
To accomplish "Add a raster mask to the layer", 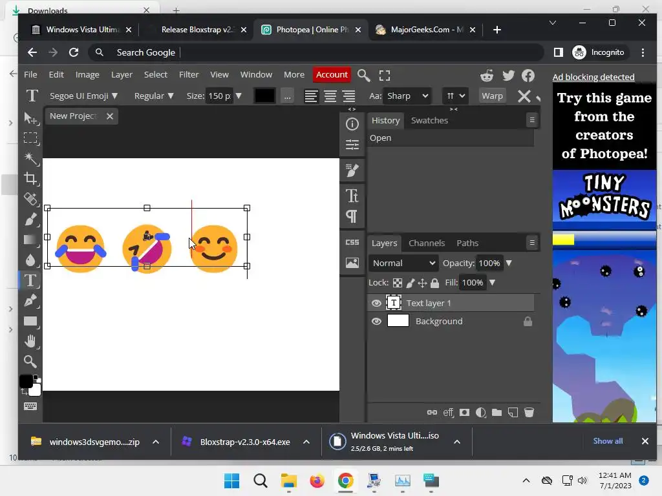I will point(464,412).
